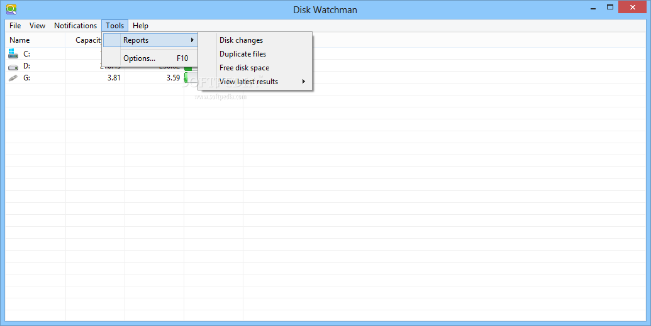Screen dimensions: 651x326
Task: Open Options from Tools menu
Action: [150, 58]
